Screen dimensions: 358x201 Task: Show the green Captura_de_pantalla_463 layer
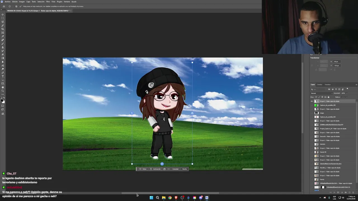pos(312,105)
